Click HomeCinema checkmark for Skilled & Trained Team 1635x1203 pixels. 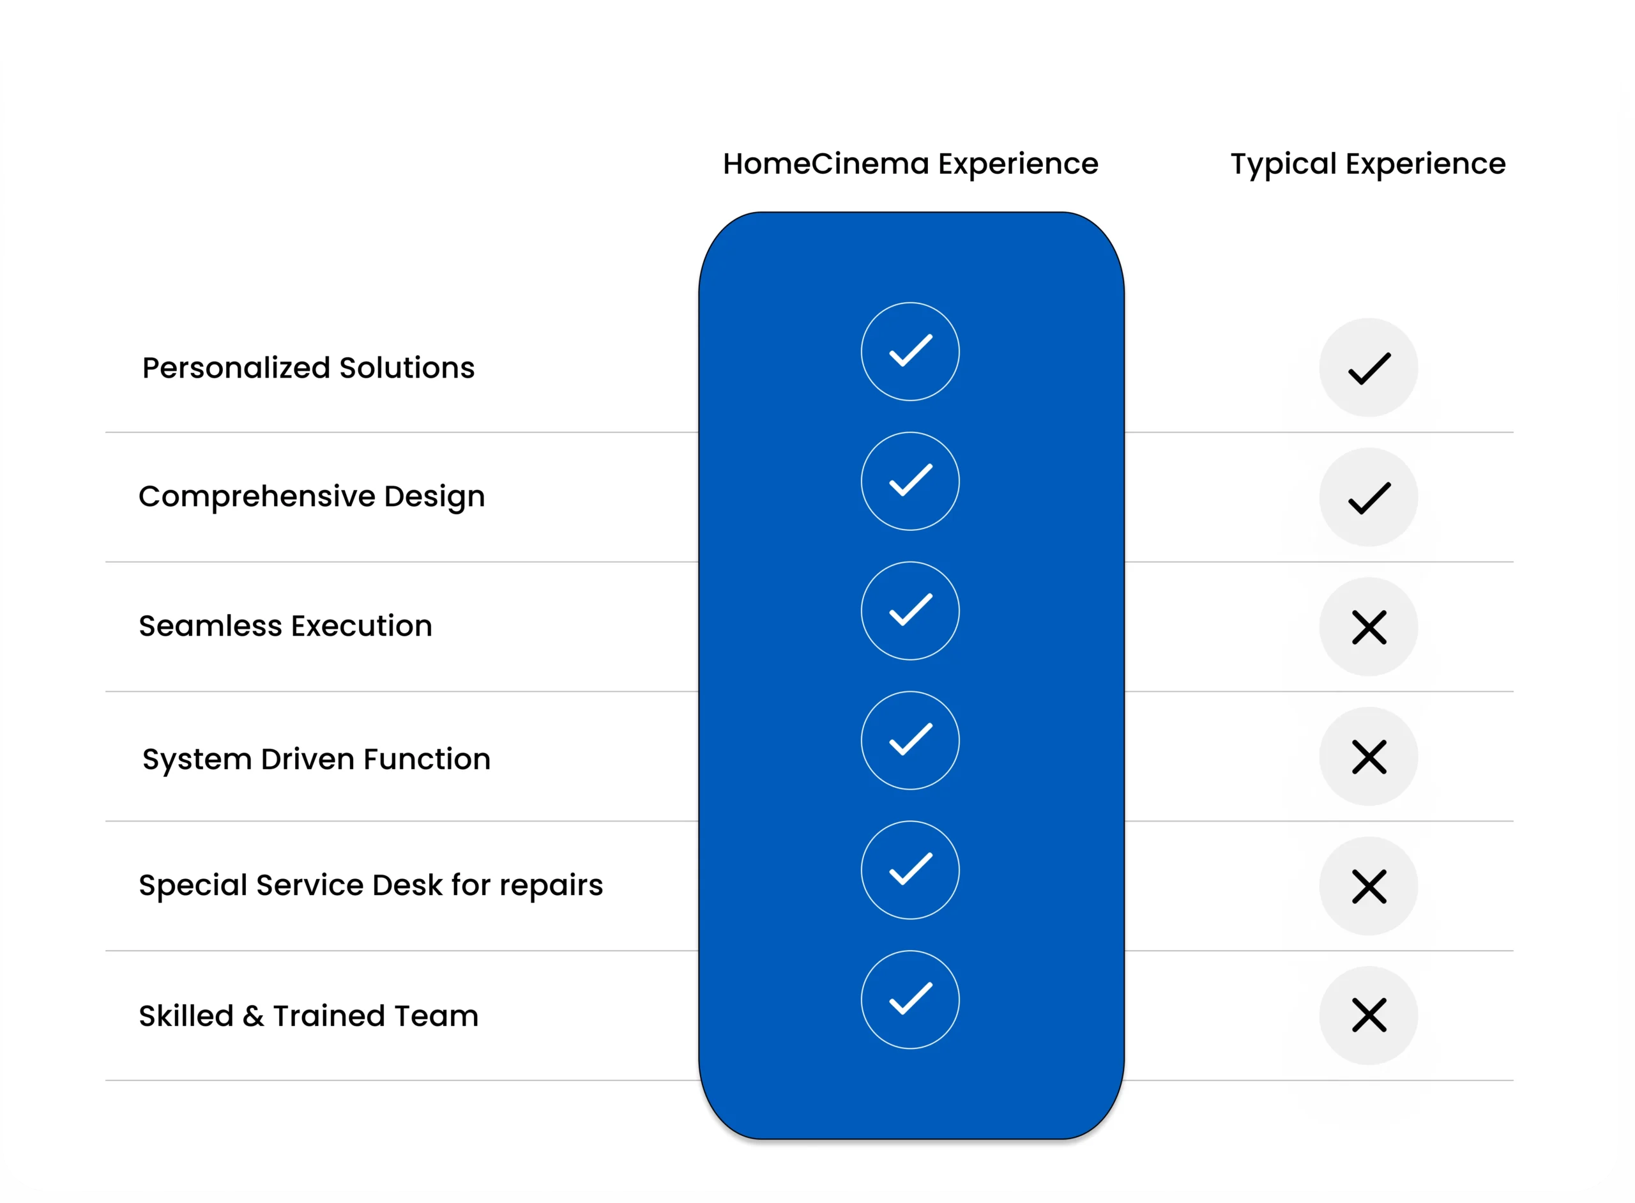coord(910,1000)
